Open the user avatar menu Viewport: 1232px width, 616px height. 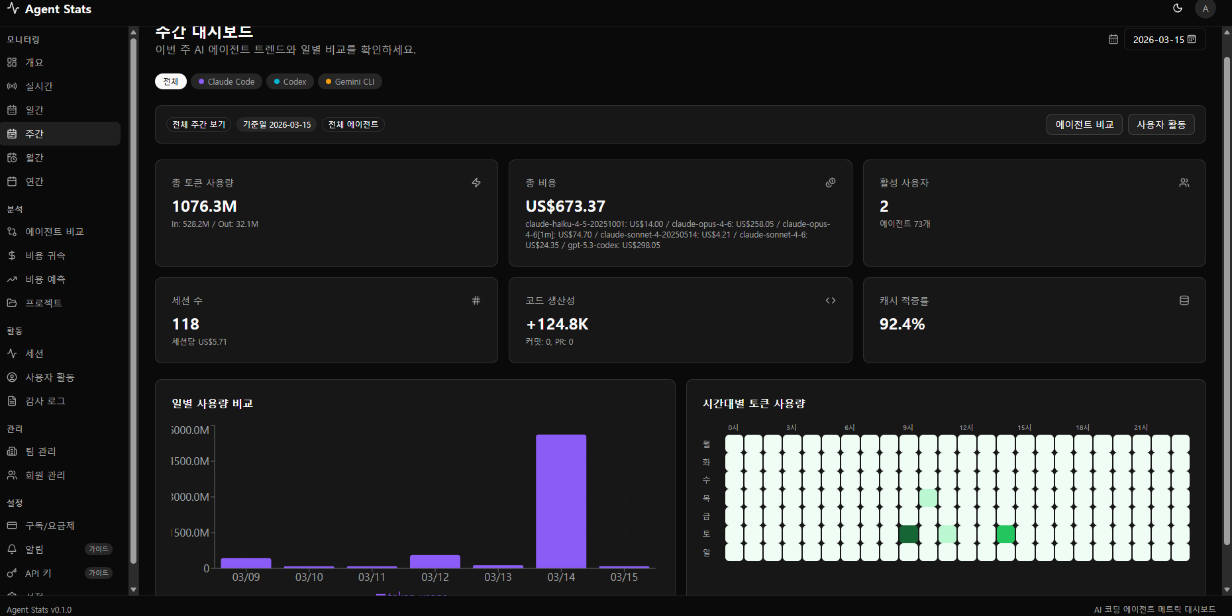1206,9
